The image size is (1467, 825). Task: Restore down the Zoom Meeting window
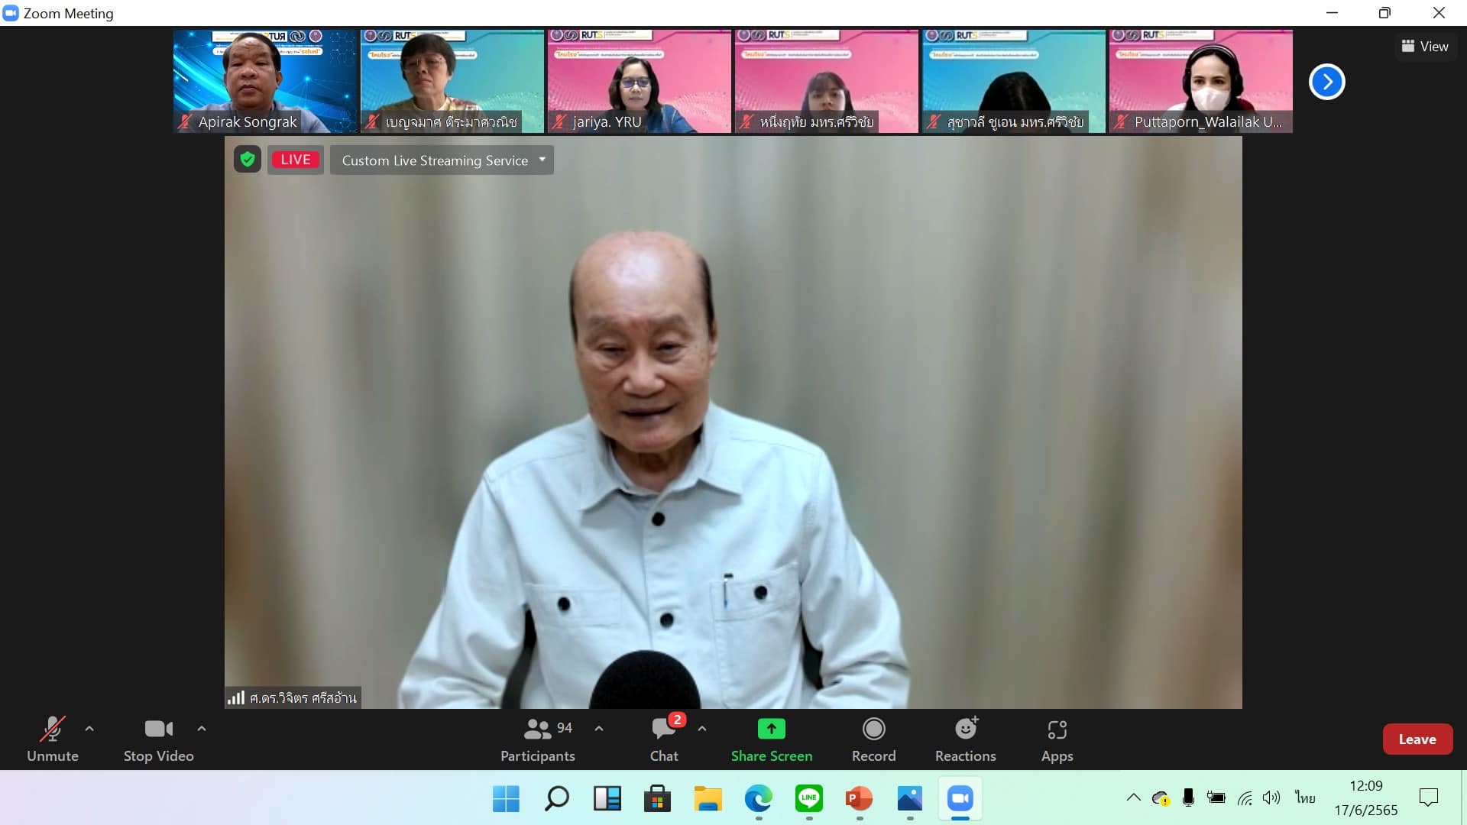click(x=1384, y=13)
